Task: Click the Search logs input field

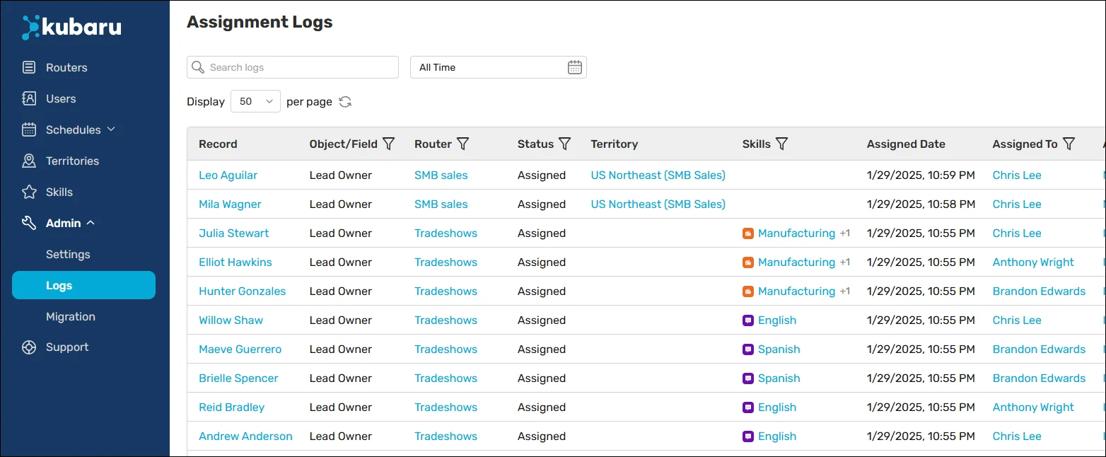Action: 293,67
